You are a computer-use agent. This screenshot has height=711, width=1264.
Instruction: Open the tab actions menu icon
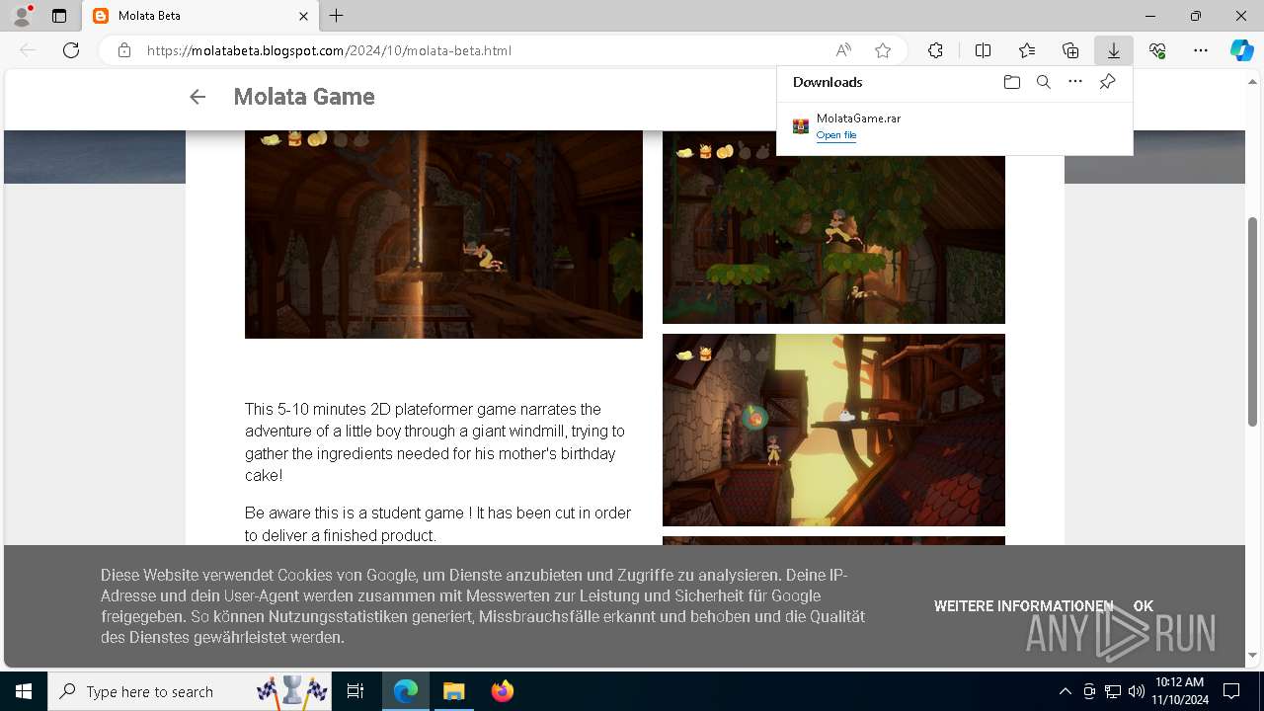tap(59, 16)
